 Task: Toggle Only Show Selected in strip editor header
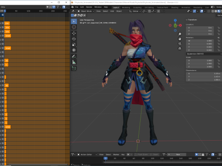pyautogui.click(x=48, y=7)
